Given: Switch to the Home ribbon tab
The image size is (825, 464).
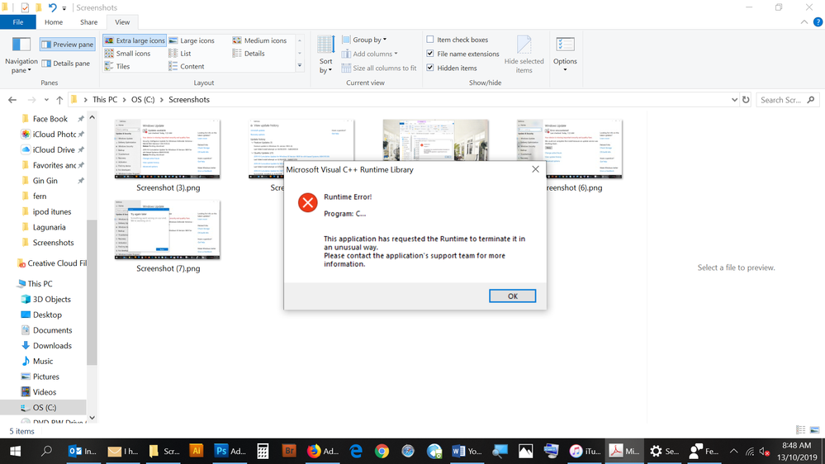Looking at the screenshot, I should coord(54,22).
